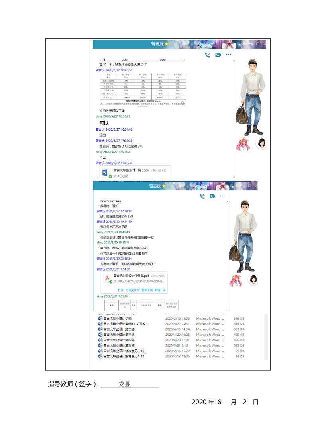Click 打开文件夹 to open containing folder

coord(133,290)
